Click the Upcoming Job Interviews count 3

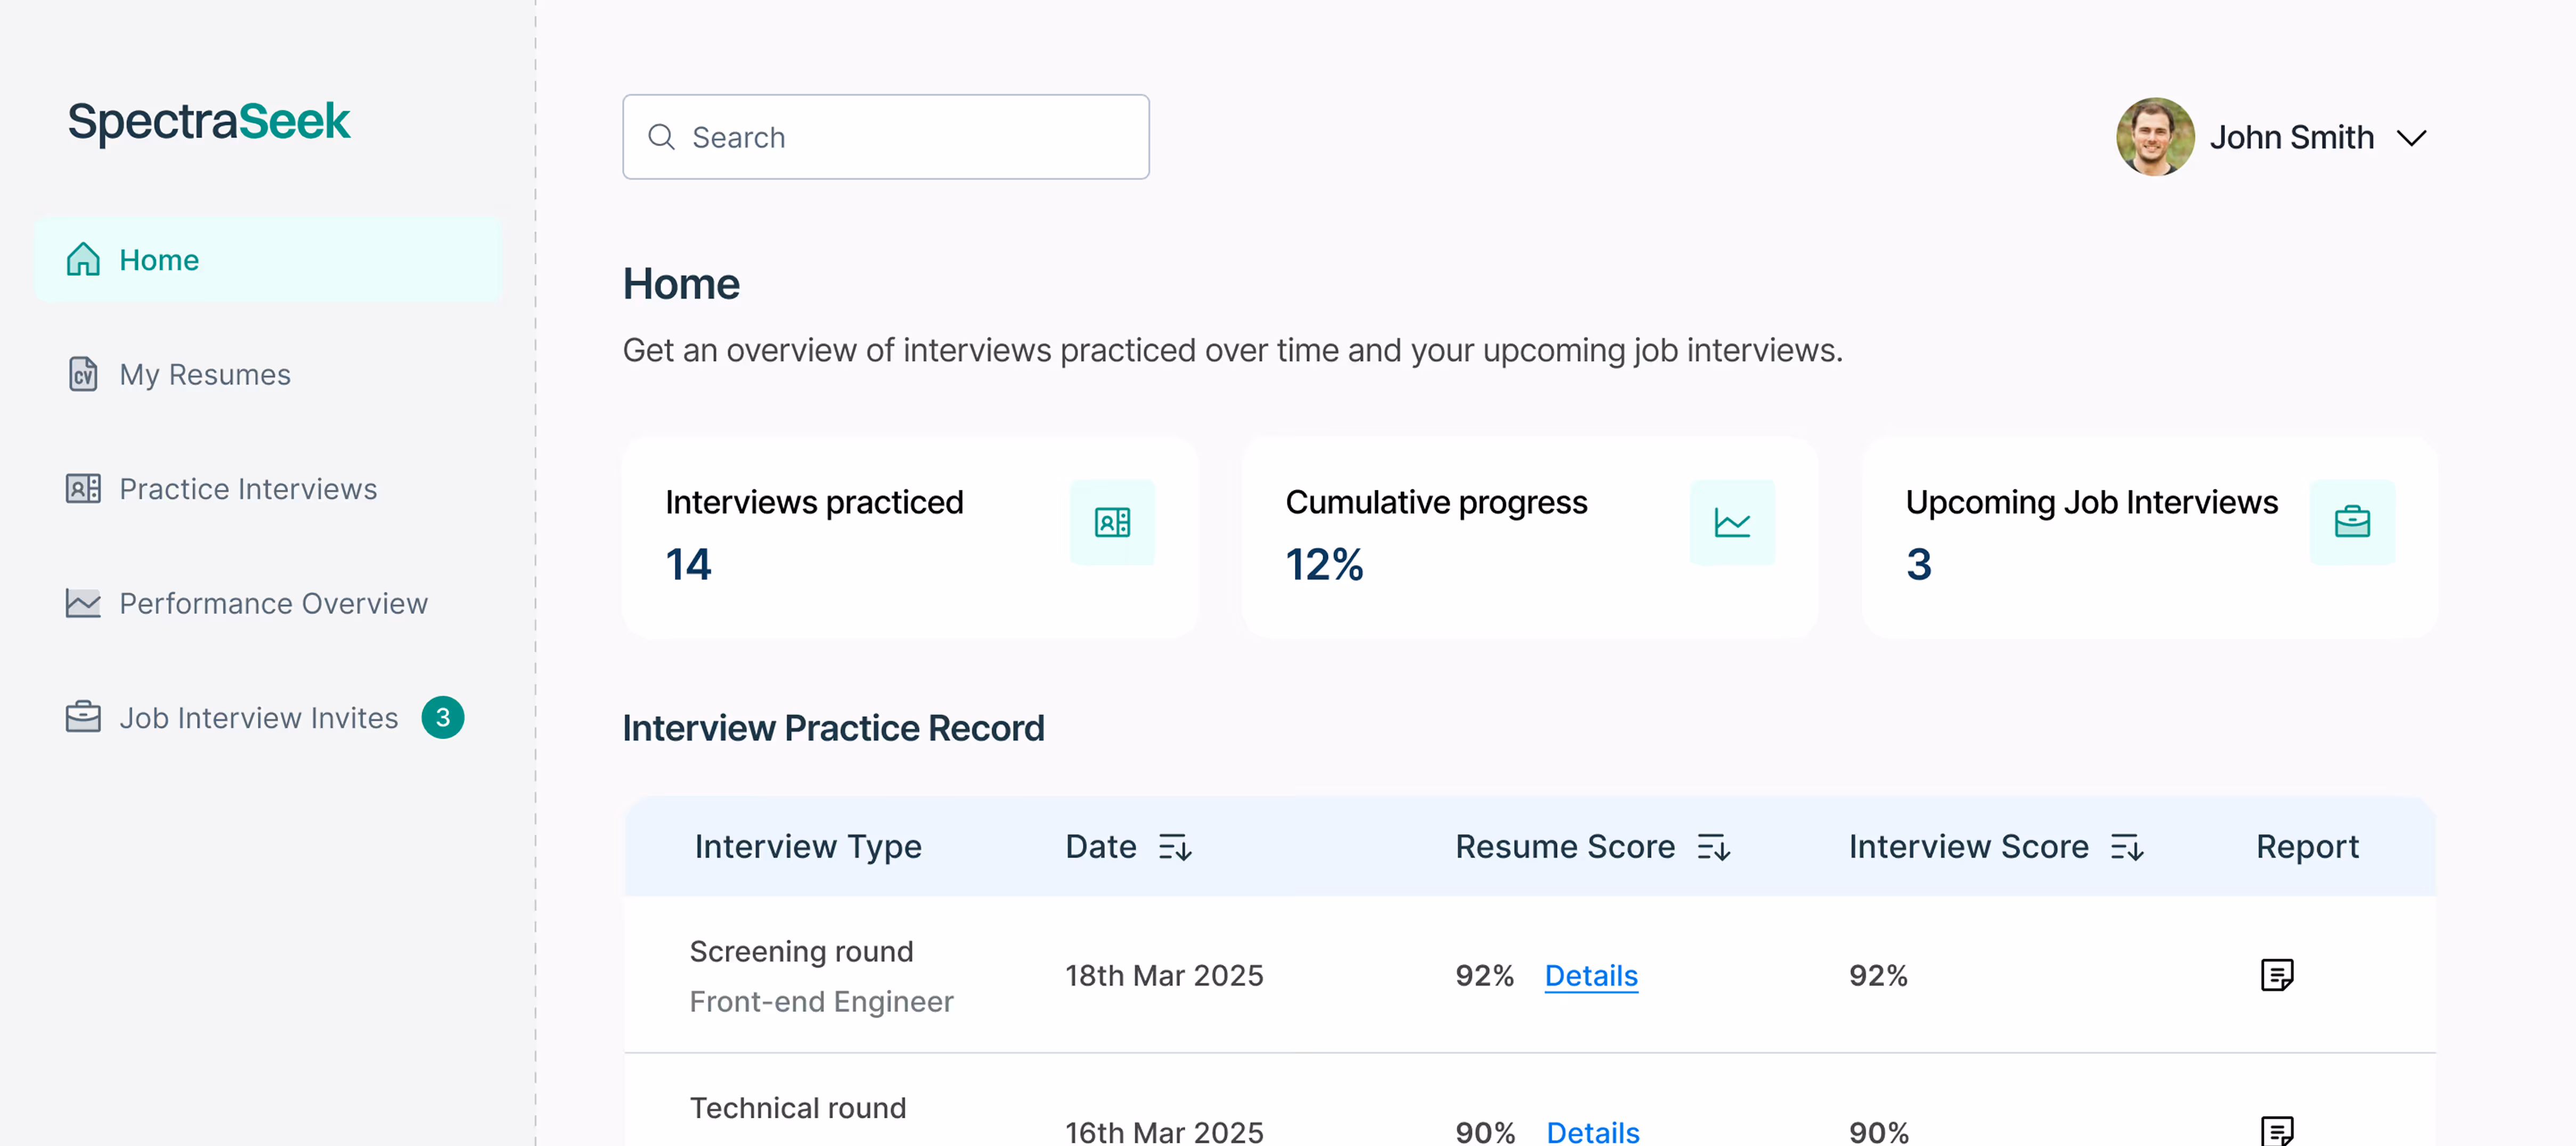click(x=1918, y=564)
